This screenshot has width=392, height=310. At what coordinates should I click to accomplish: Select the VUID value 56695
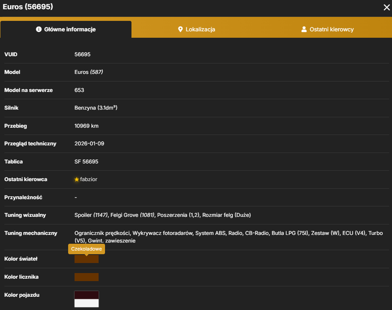pos(83,54)
